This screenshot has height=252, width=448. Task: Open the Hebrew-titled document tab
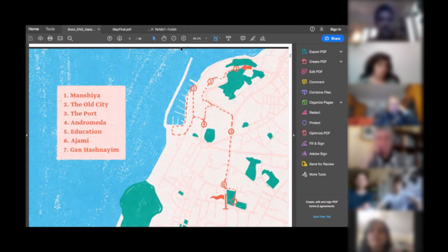coord(162,29)
